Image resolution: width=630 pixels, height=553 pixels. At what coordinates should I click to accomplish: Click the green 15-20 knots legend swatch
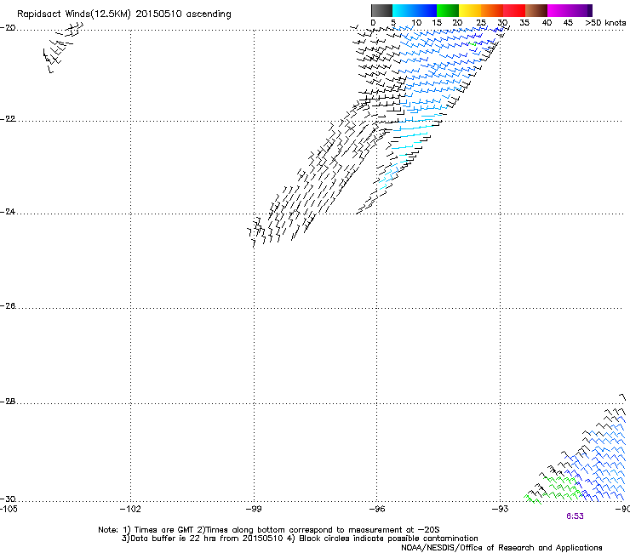tap(448, 10)
